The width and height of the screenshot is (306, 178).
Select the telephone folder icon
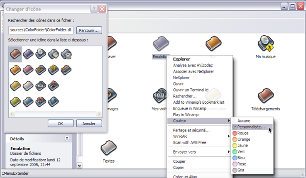tap(66, 54)
